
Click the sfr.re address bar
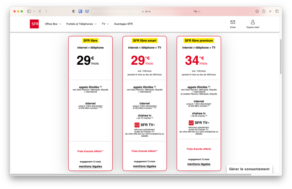click(145, 11)
